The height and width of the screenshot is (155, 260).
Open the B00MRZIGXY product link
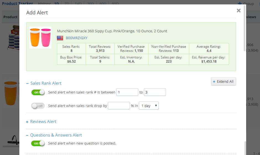(76, 38)
